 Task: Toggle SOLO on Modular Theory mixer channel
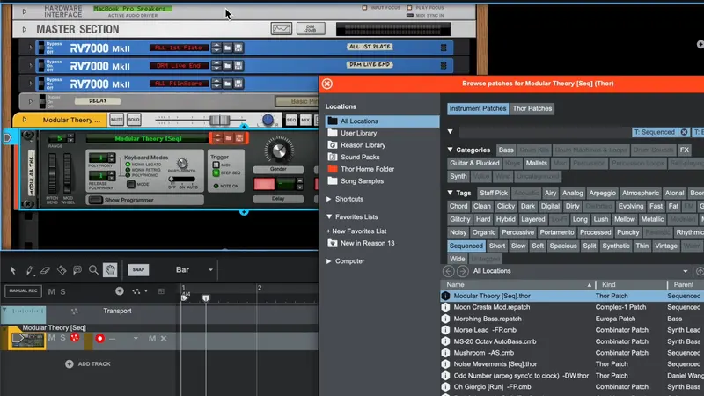tap(134, 120)
